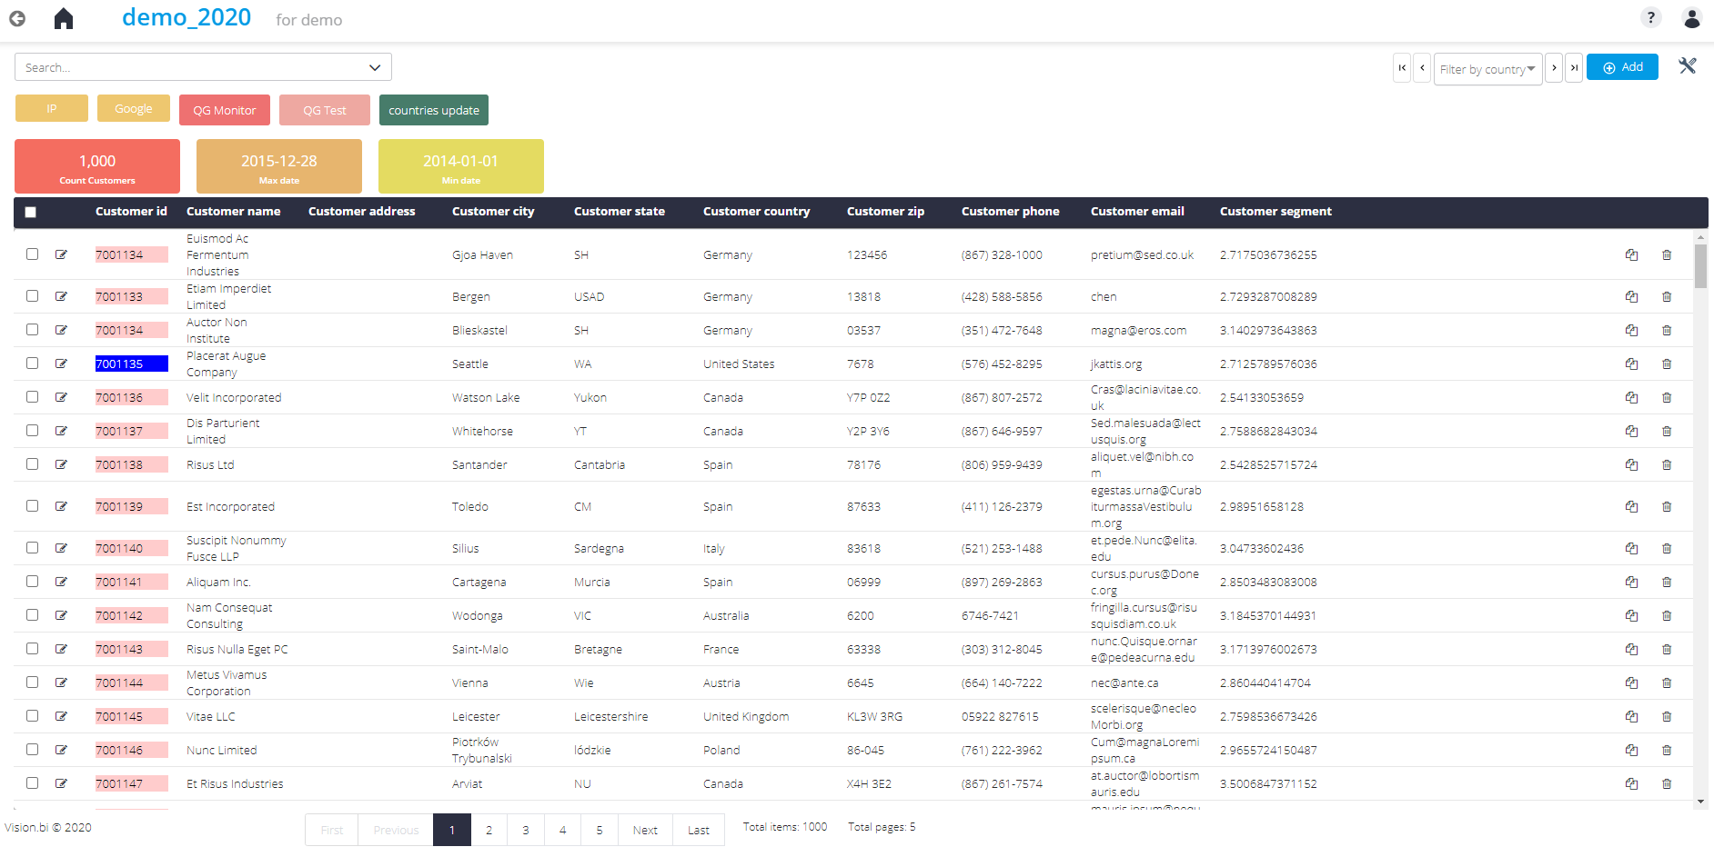The width and height of the screenshot is (1714, 847).
Task: Click the Min date 2014-01-01 card
Action: [461, 166]
